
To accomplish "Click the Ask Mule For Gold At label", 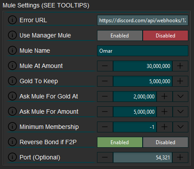I will pos(49,96).
